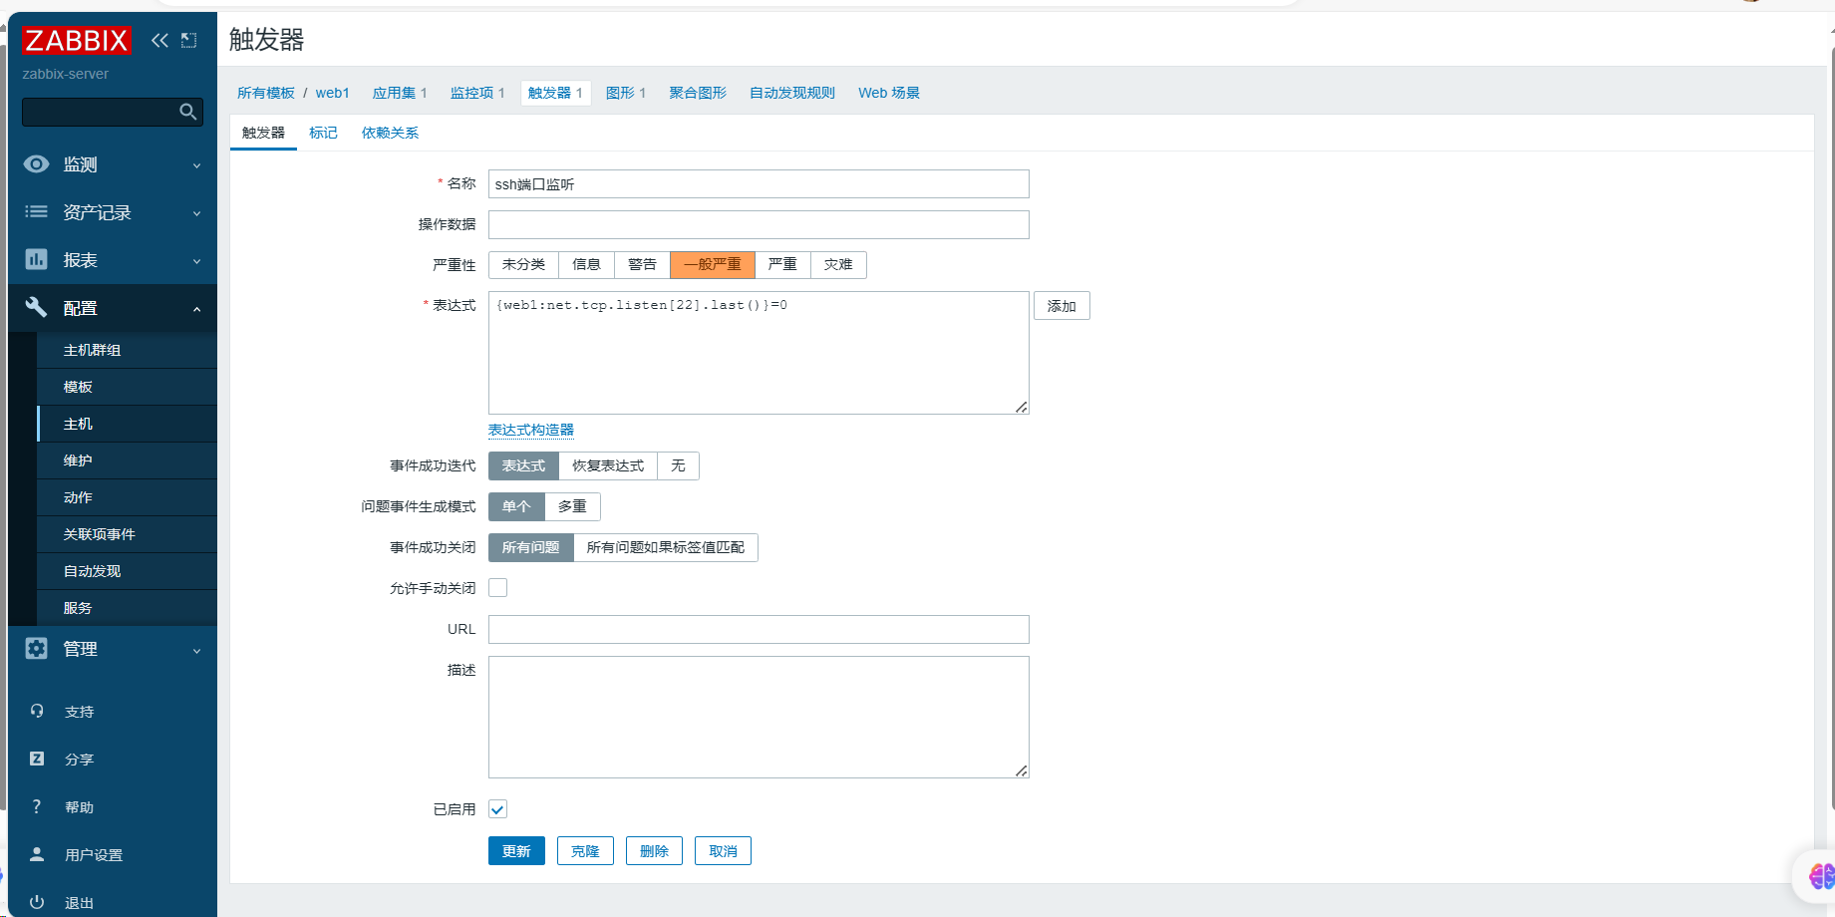Expand the 报表 menu chevron
Viewport: 1835px width, 917px height.
196,261
